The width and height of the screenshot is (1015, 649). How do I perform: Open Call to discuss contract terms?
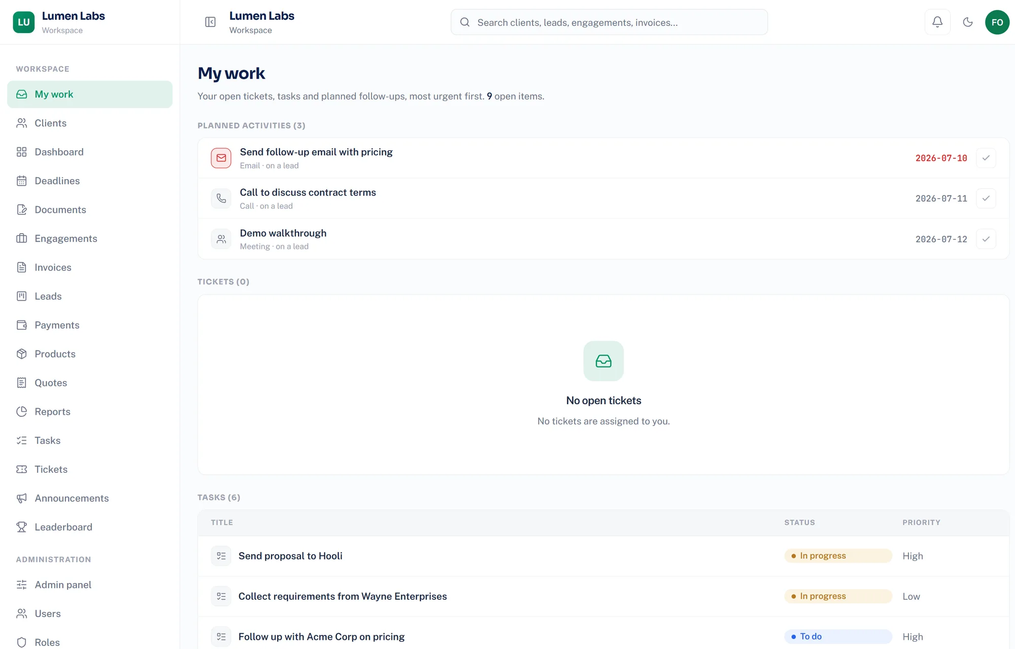point(308,192)
